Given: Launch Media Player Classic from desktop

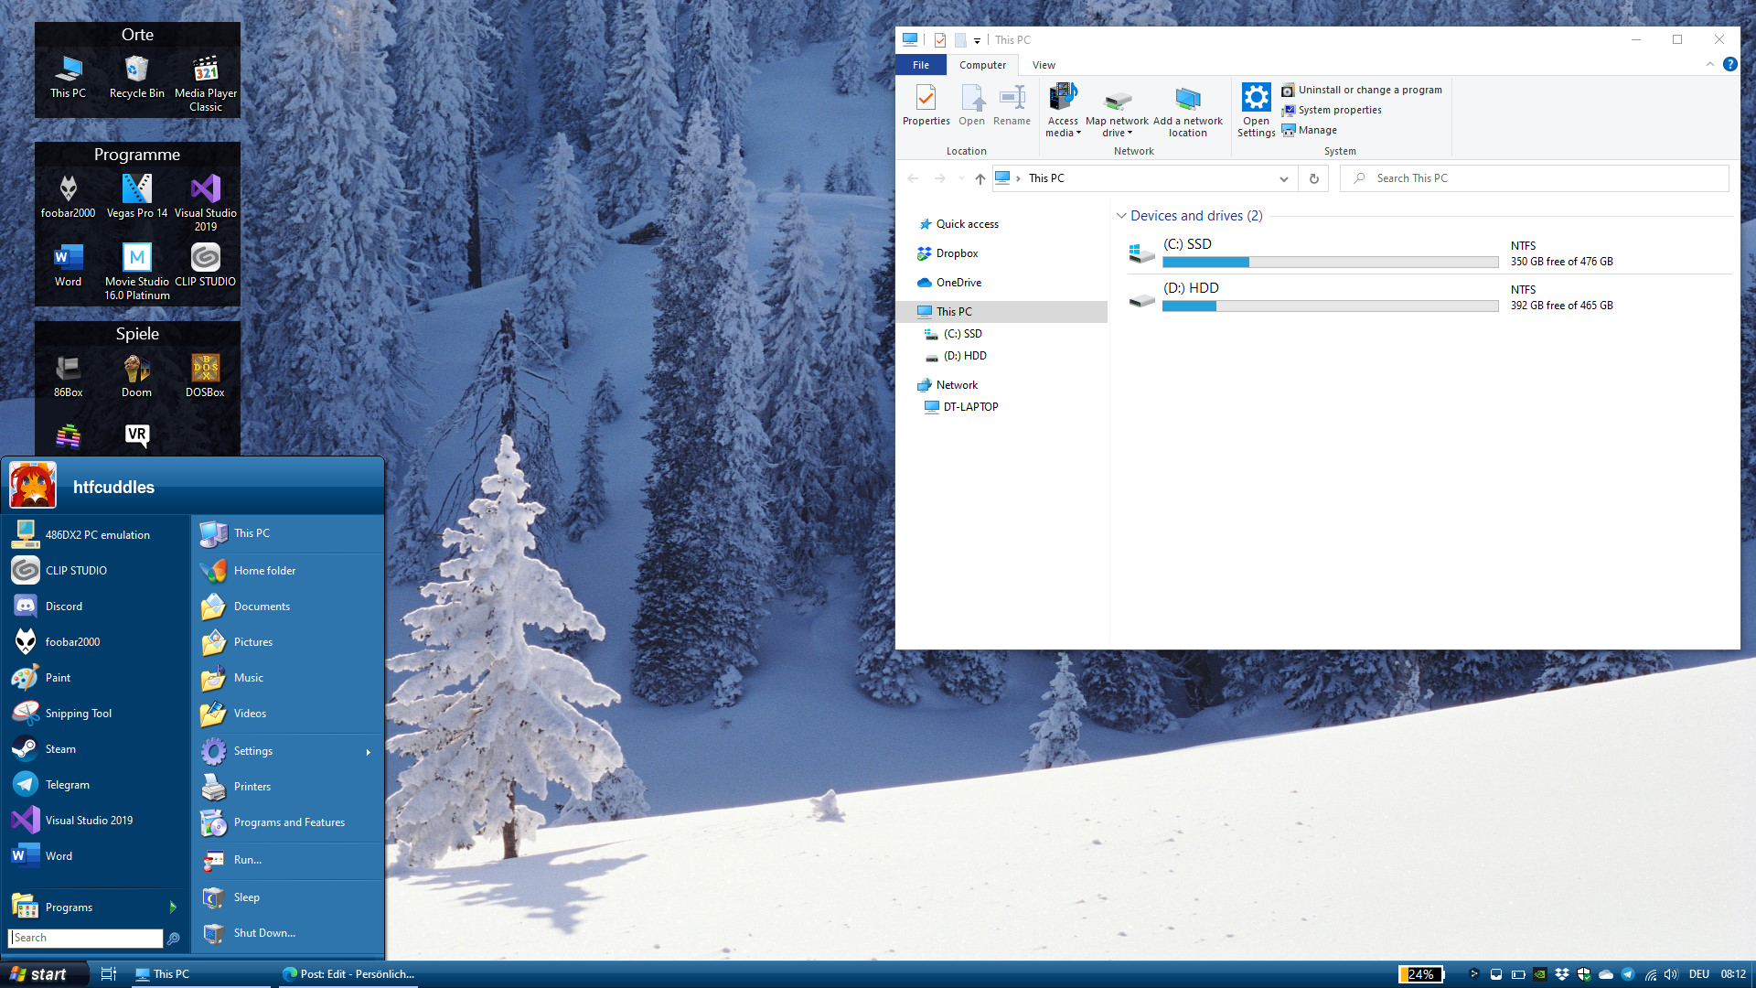Looking at the screenshot, I should click(206, 83).
